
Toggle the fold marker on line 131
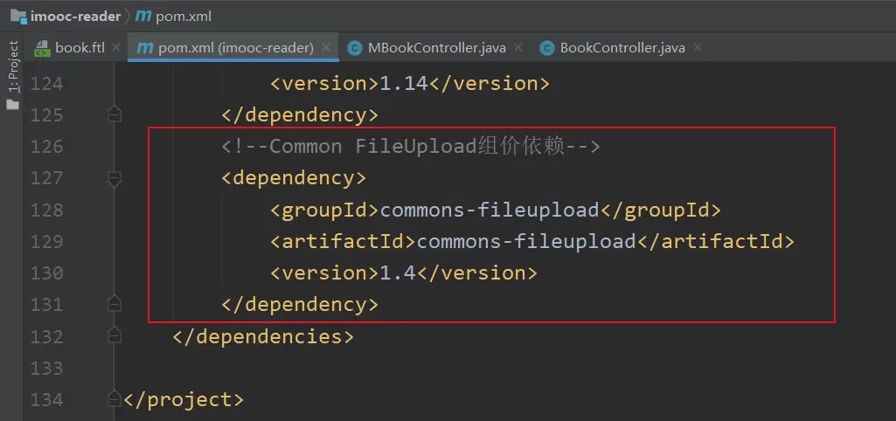[x=114, y=304]
